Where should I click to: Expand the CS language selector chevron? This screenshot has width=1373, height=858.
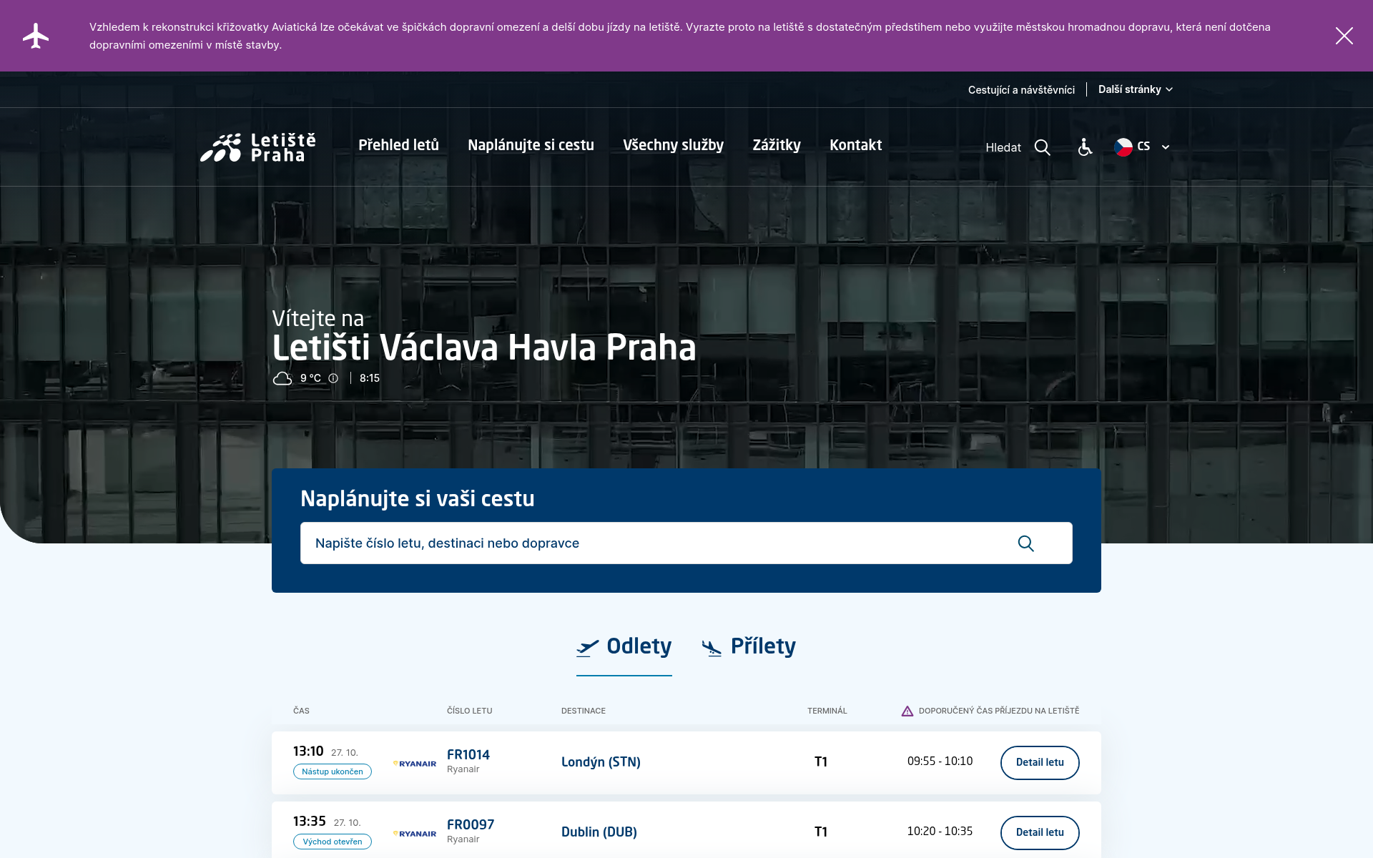[1166, 147]
